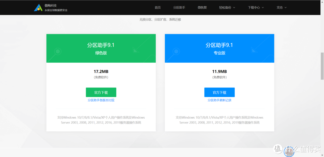Click 专业版 card's Windows support description

pos(219,120)
